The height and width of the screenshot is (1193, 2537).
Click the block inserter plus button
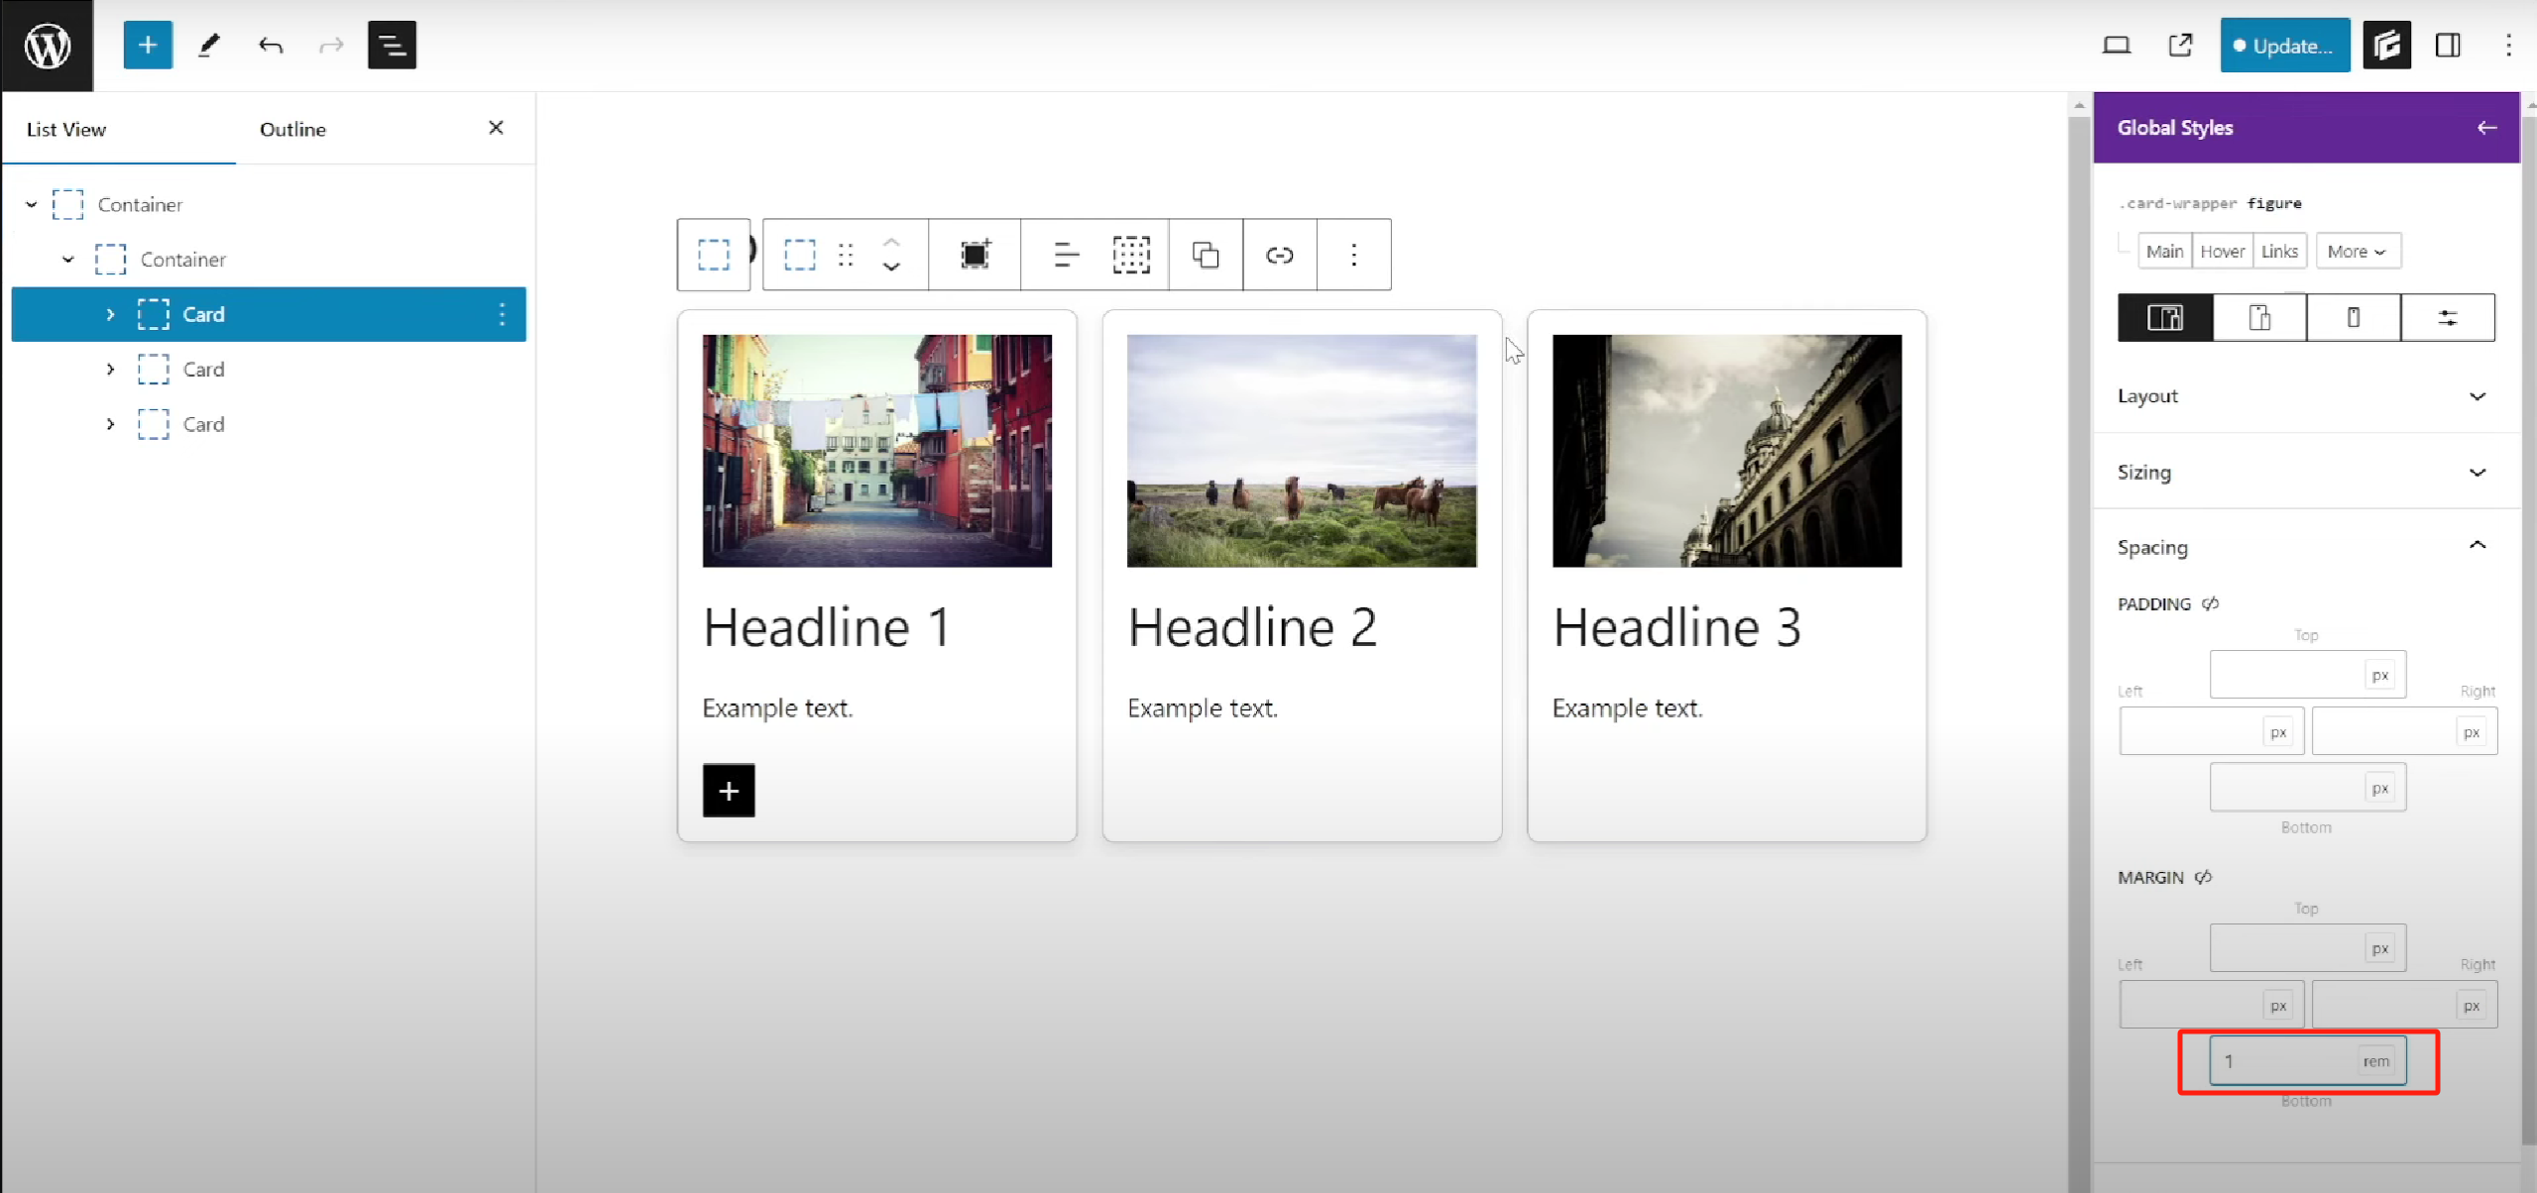click(148, 46)
